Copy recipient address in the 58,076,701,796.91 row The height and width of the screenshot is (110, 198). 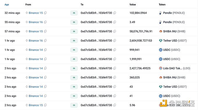(x=115, y=31)
